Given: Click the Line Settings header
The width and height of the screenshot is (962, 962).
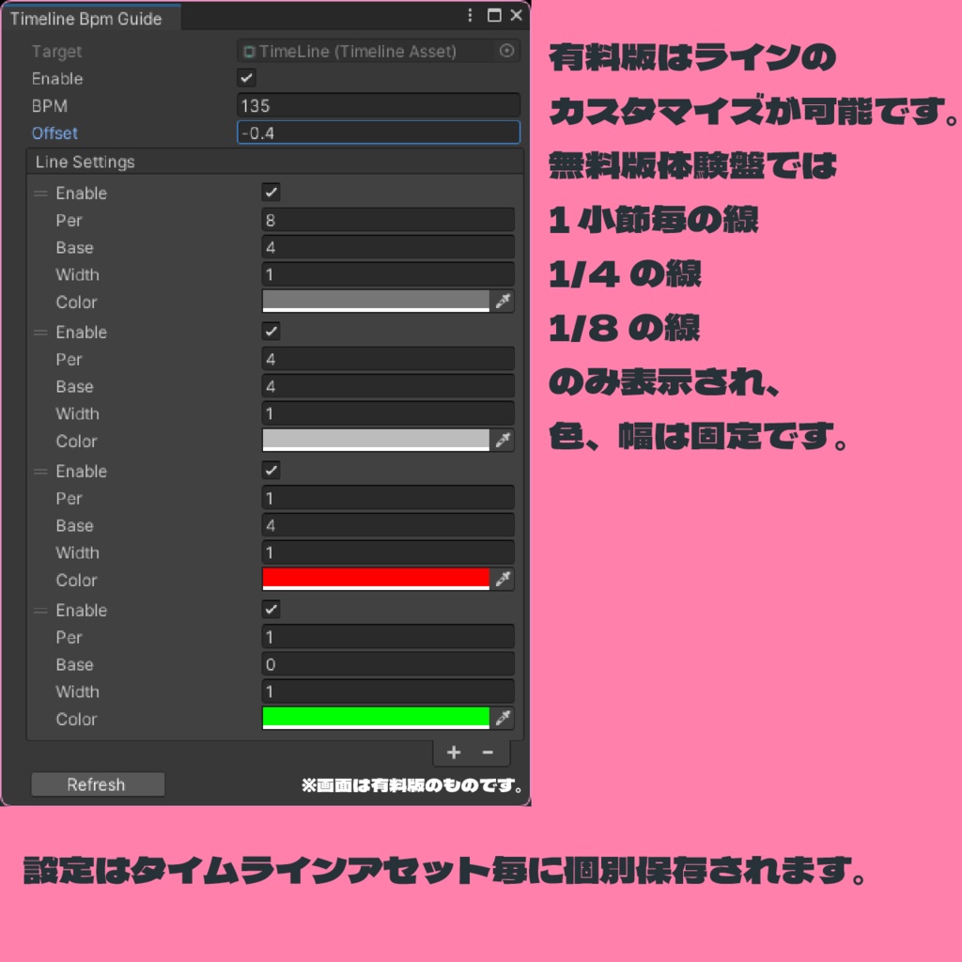Looking at the screenshot, I should click(x=275, y=162).
